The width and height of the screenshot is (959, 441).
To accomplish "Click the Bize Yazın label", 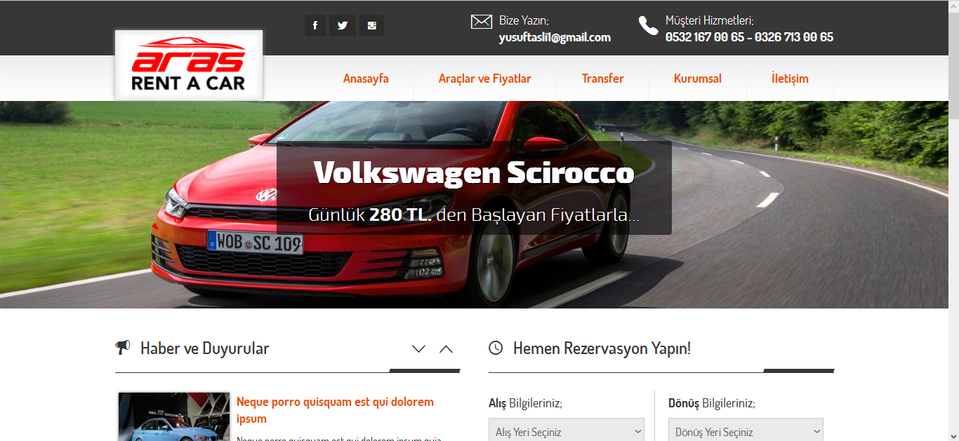I will pos(524,21).
